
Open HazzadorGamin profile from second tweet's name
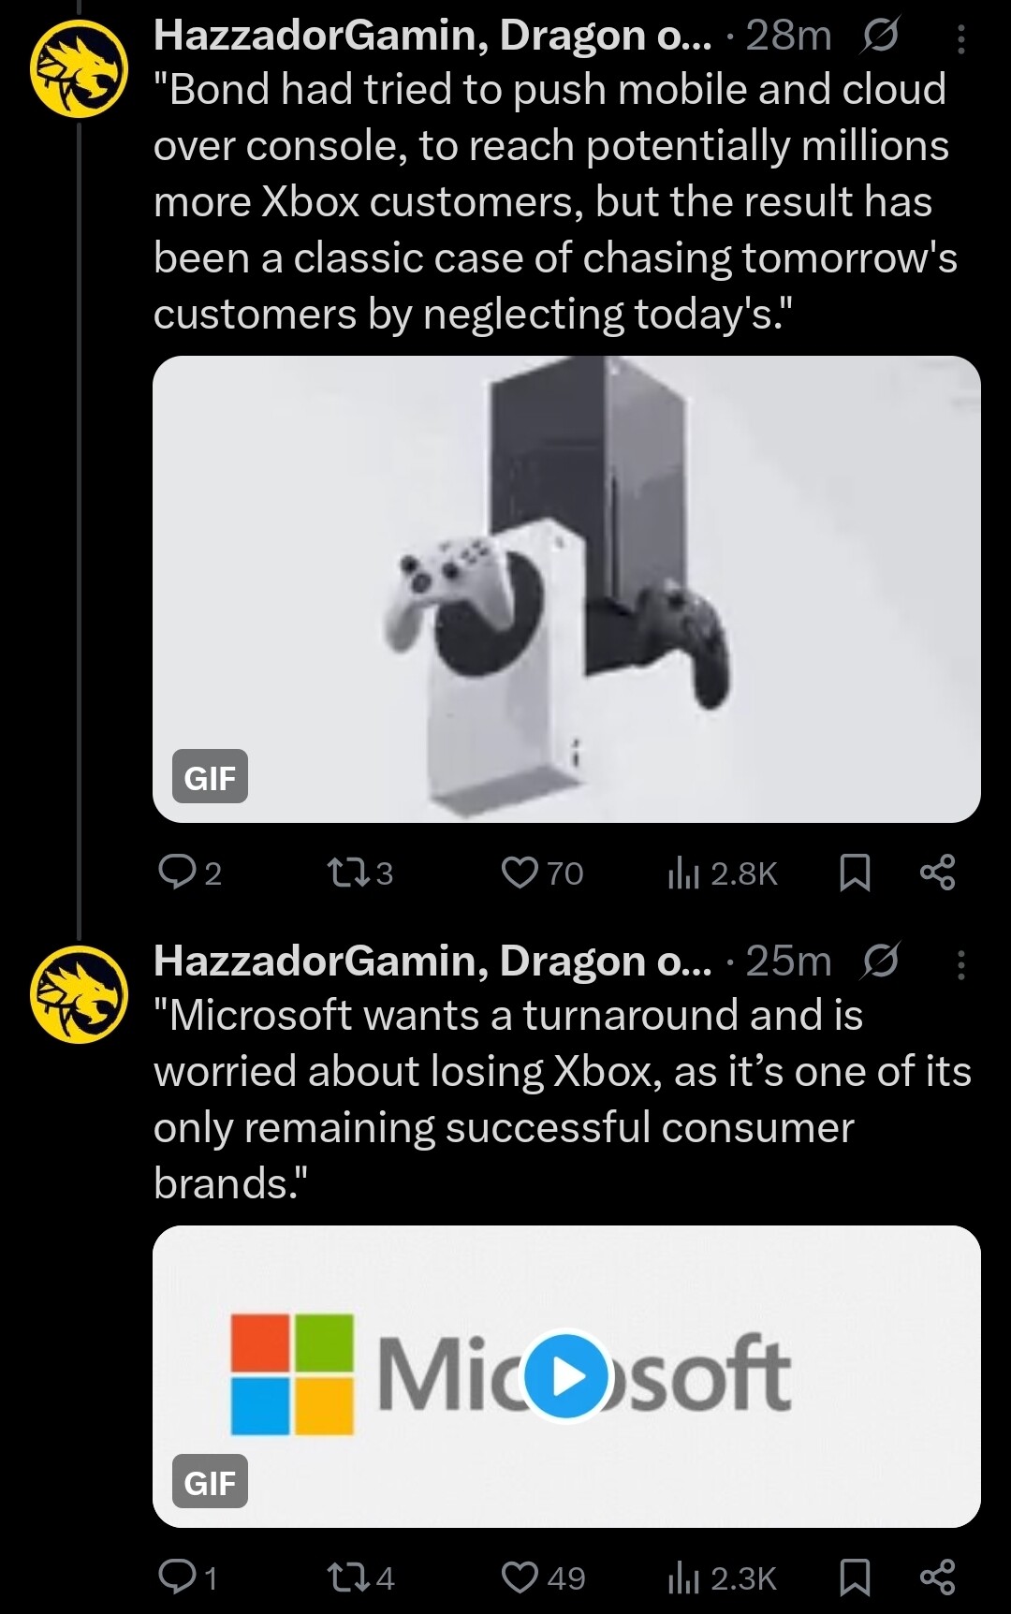tap(431, 961)
